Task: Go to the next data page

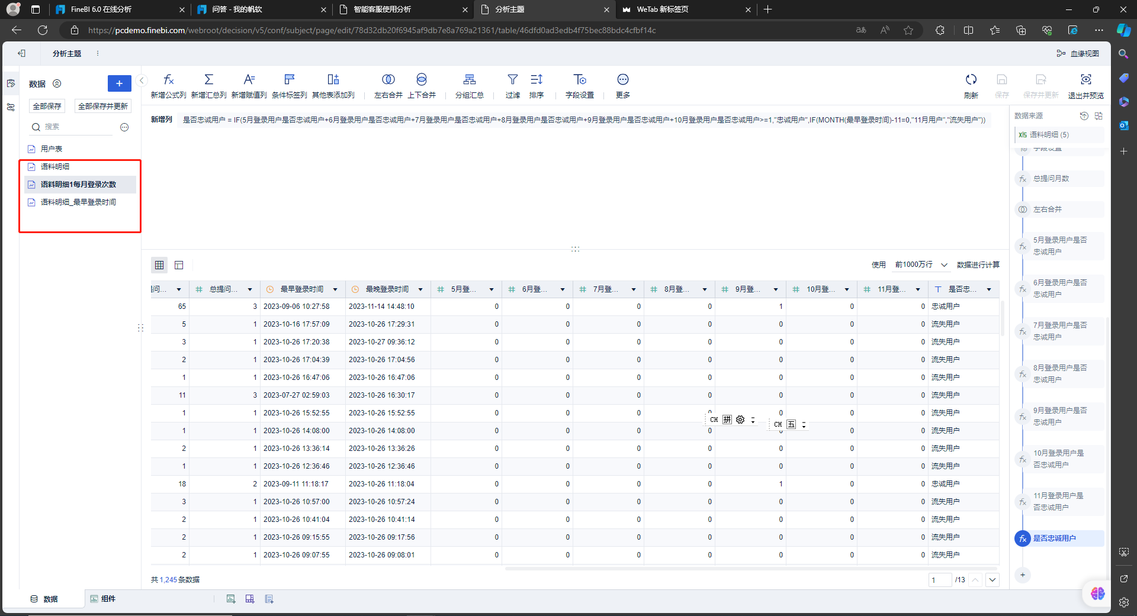Action: coord(993,580)
